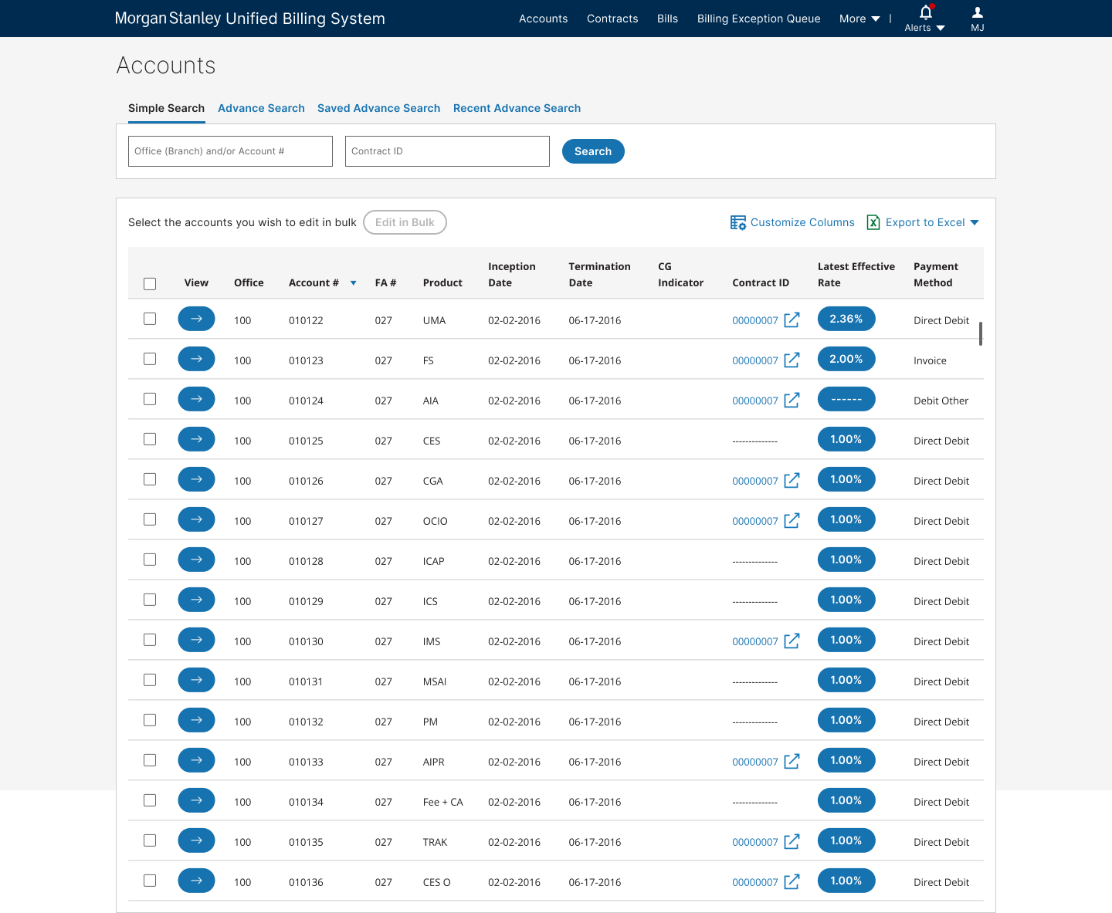This screenshot has width=1112, height=913.
Task: Check the box for account 010129
Action: pos(150,600)
